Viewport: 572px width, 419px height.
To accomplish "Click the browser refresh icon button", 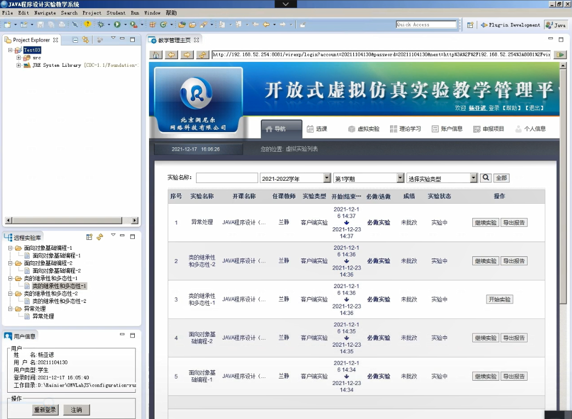I will point(203,55).
